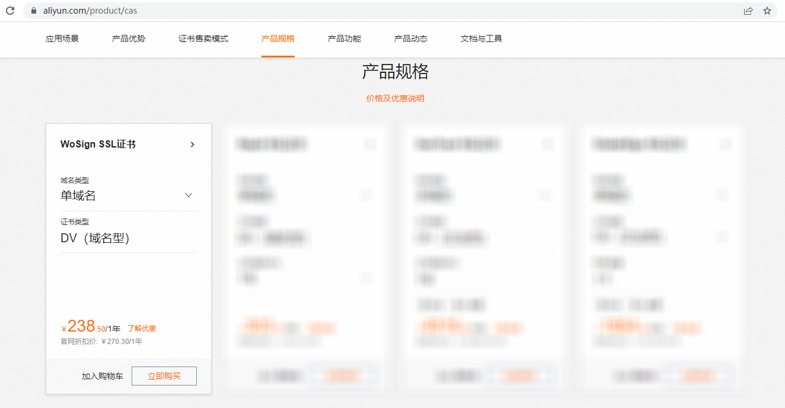Screen dimensions: 785x408
Task: Share this page using the share icon
Action: pyautogui.click(x=748, y=11)
